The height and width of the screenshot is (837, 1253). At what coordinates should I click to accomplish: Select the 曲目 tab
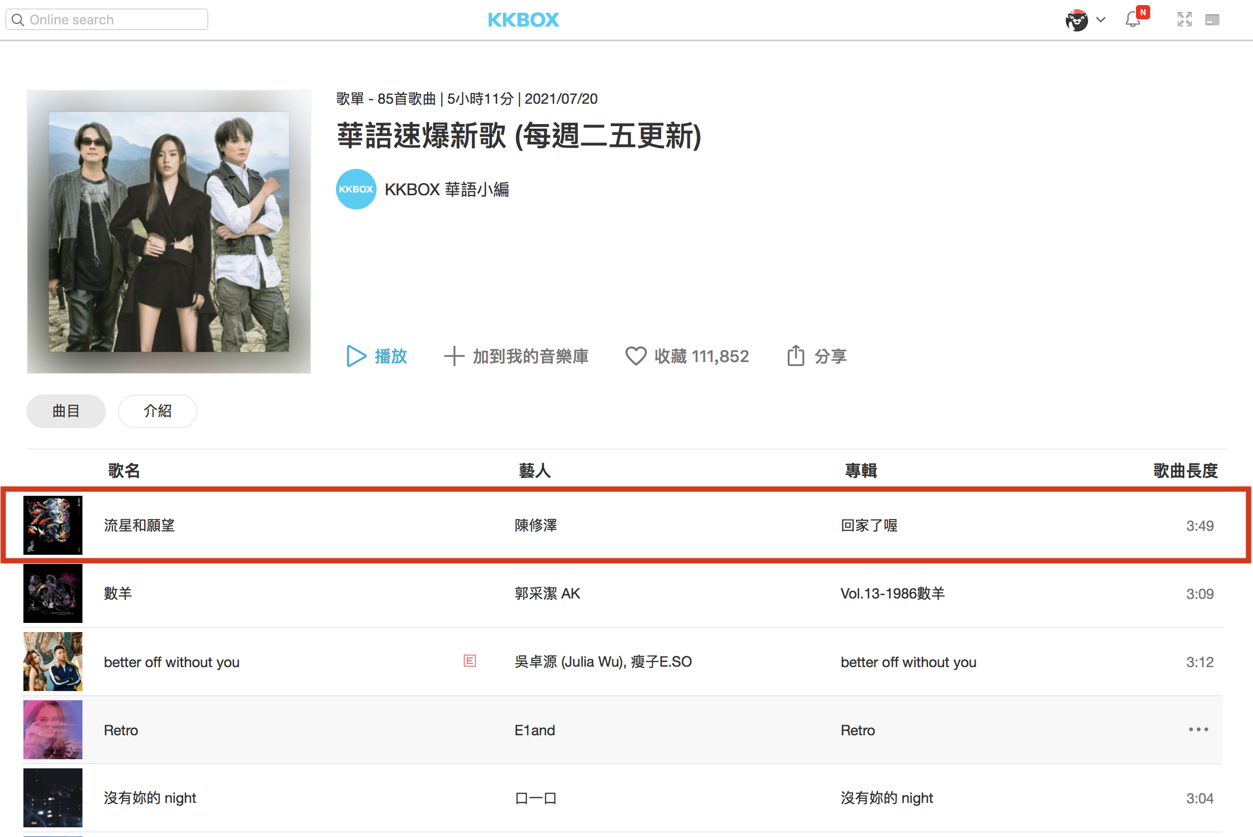[x=66, y=411]
